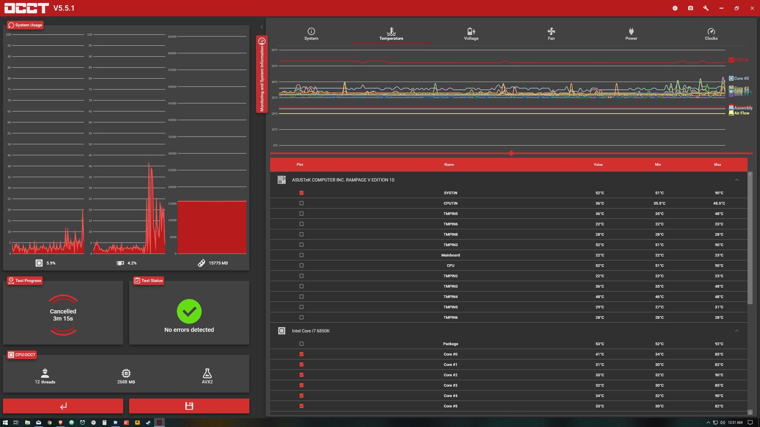Sort by the Name column header
Image resolution: width=760 pixels, height=427 pixels.
tap(449, 165)
